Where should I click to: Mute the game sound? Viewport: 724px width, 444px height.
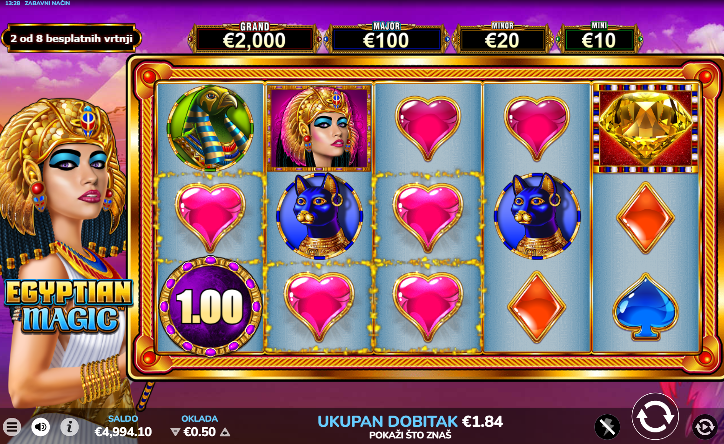[x=40, y=426]
